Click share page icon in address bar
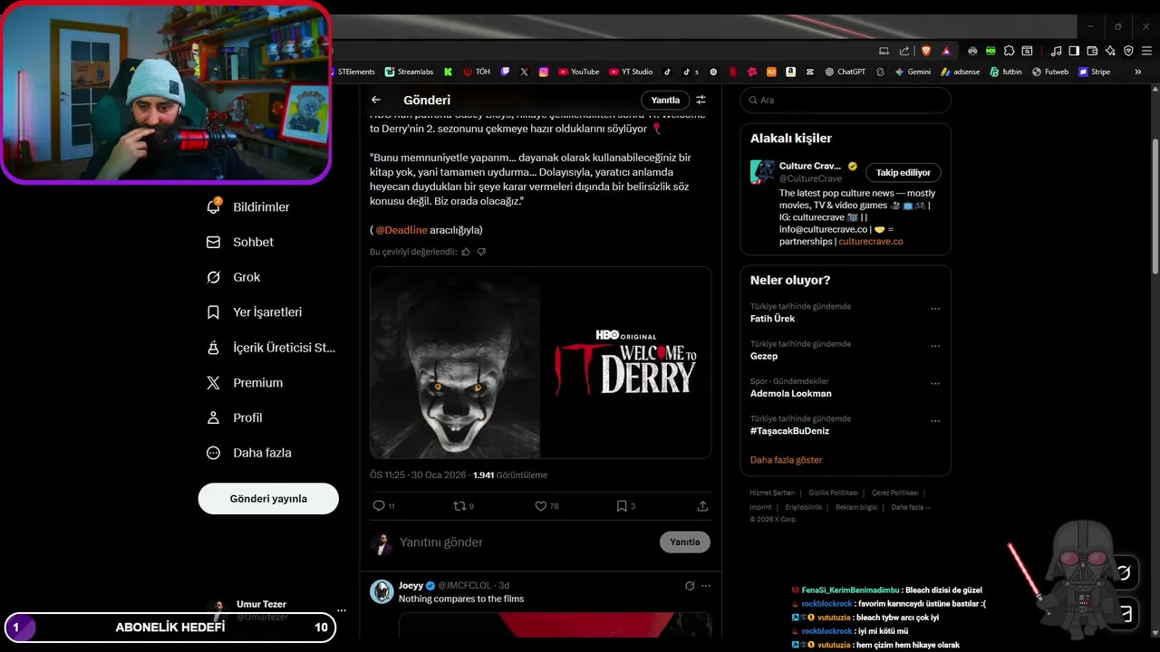 [904, 51]
